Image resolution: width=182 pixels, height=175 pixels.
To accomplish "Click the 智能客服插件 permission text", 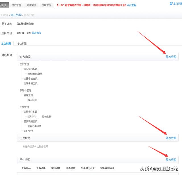I will (107, 168).
